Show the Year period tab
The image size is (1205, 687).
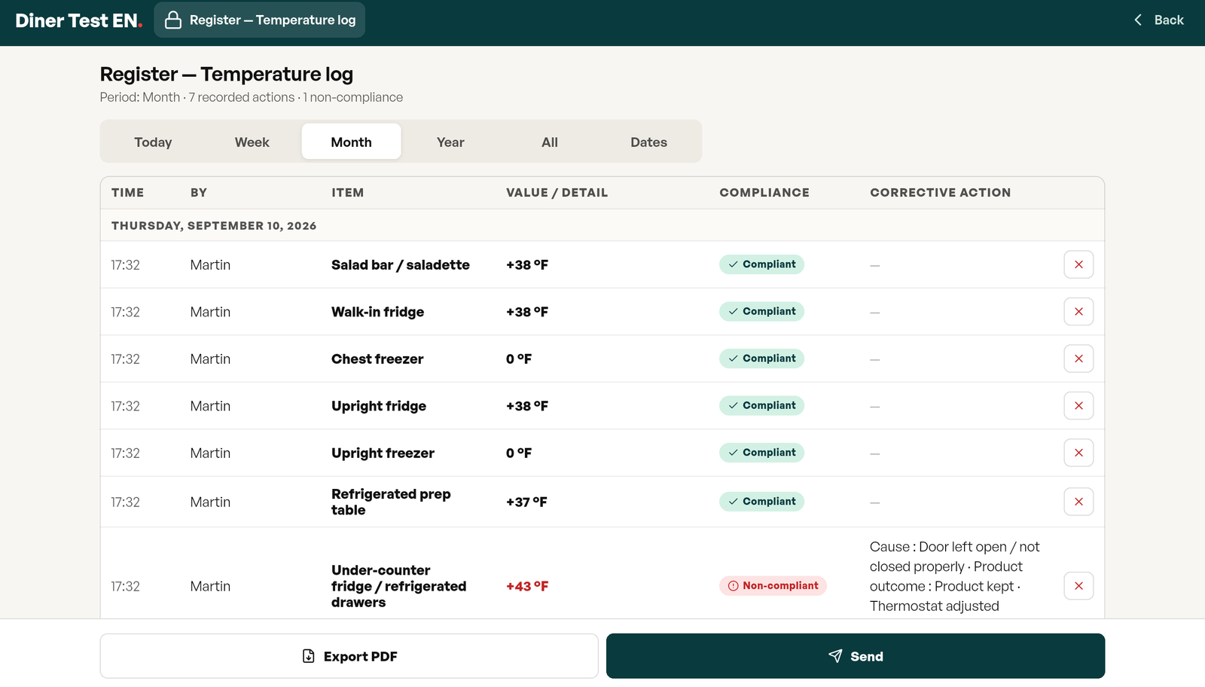tap(450, 142)
